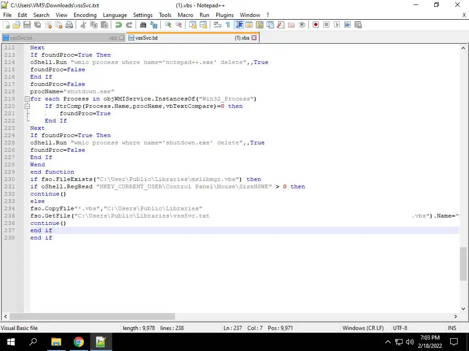Collapse the for-each fold at line 219

click(x=27, y=99)
